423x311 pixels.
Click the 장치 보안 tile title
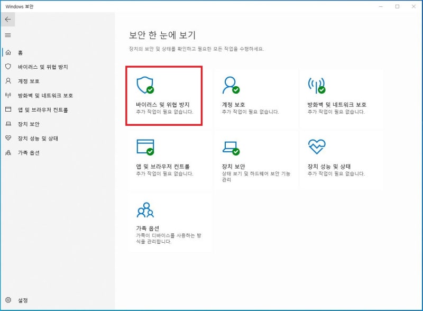point(233,166)
